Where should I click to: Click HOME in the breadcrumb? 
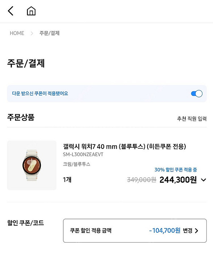click(x=17, y=33)
